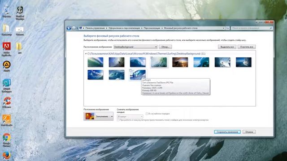The height and width of the screenshot is (161, 287).
Task: Select the underwater teal wave thumbnail
Action: point(117,75)
